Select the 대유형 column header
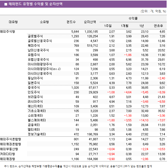Screen dimensions: 168x168 [13, 22]
